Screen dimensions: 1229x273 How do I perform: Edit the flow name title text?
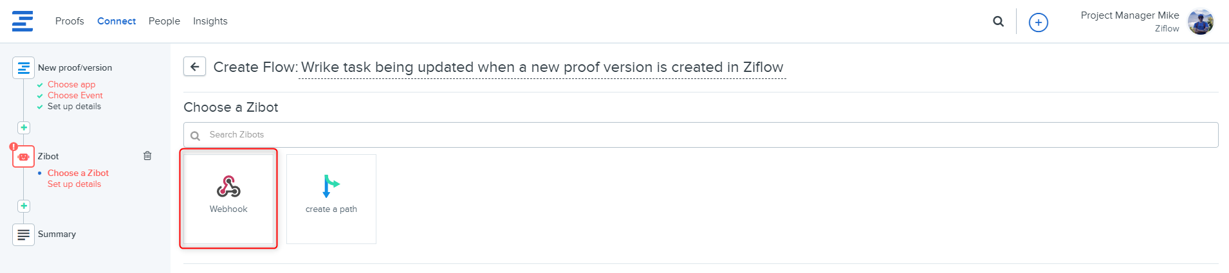pos(542,67)
